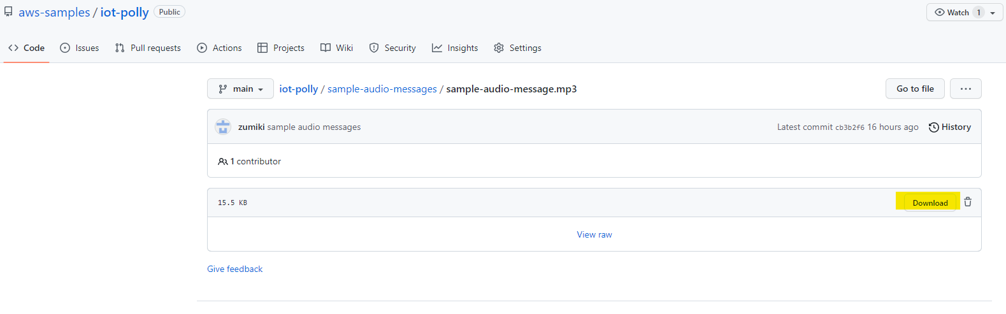Open the View raw link

[x=594, y=234]
